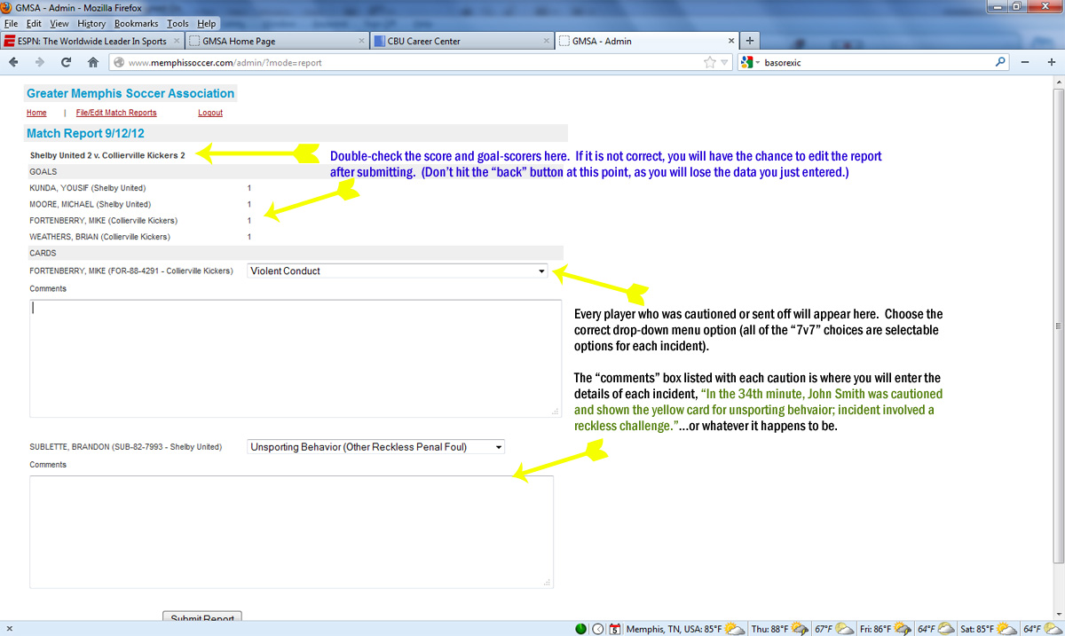Open the Unsporting Behavior card dropdown
Viewport: 1065px width, 636px height.
click(375, 447)
